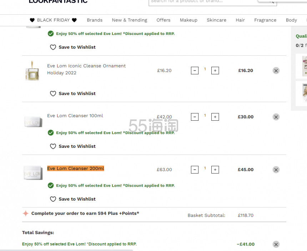Click the green checkmark on Cleanser 200ml offer

click(51, 185)
